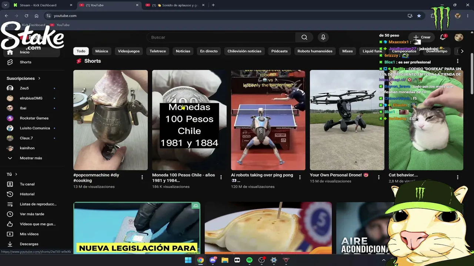Click the search magnifier button
The image size is (474, 266).
(x=304, y=37)
